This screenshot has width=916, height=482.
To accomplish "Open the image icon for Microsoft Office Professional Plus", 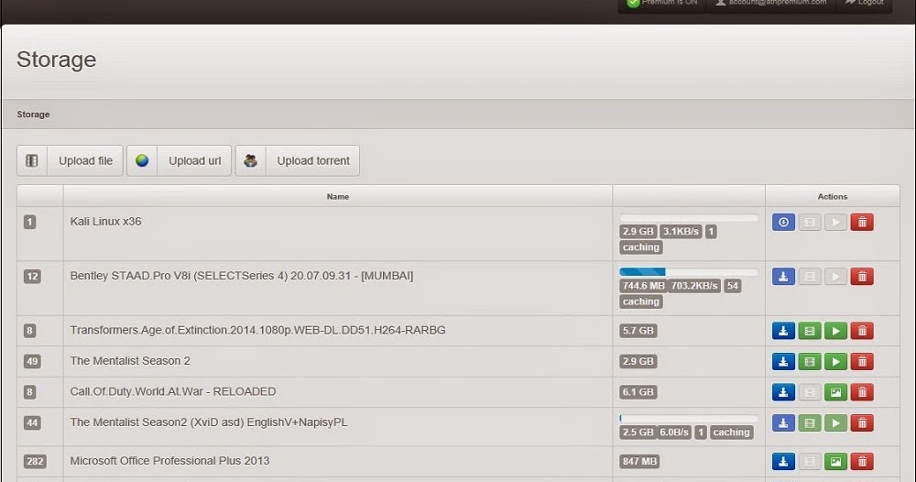I will 836,462.
